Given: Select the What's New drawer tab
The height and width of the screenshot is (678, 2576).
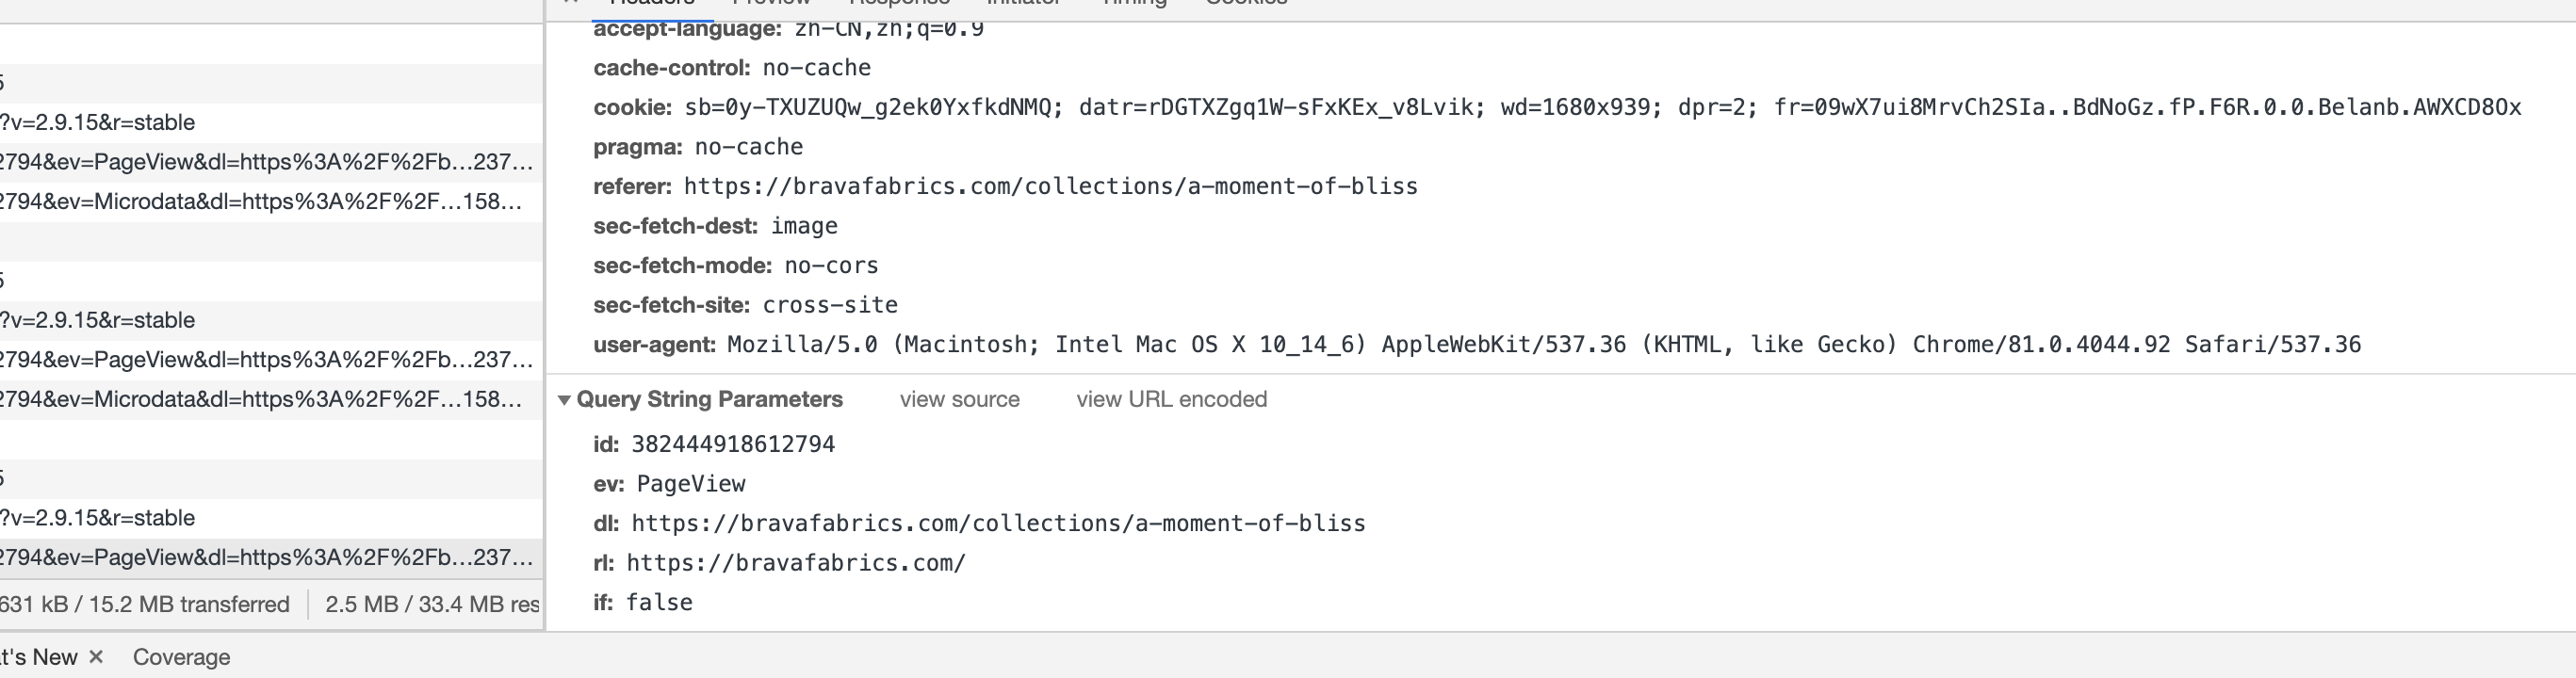Looking at the screenshot, I should pos(38,657).
